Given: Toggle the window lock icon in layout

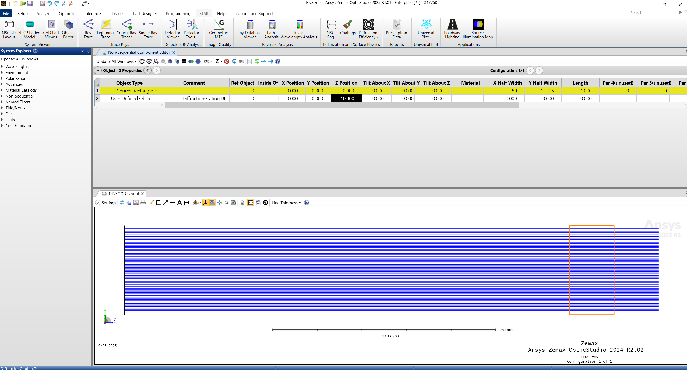Looking at the screenshot, I should pyautogui.click(x=242, y=203).
